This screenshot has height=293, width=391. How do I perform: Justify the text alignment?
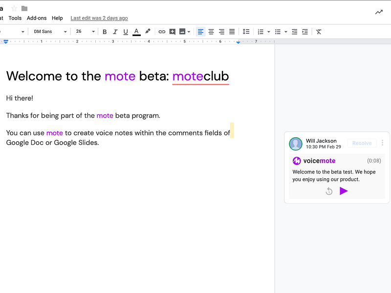pyautogui.click(x=232, y=32)
